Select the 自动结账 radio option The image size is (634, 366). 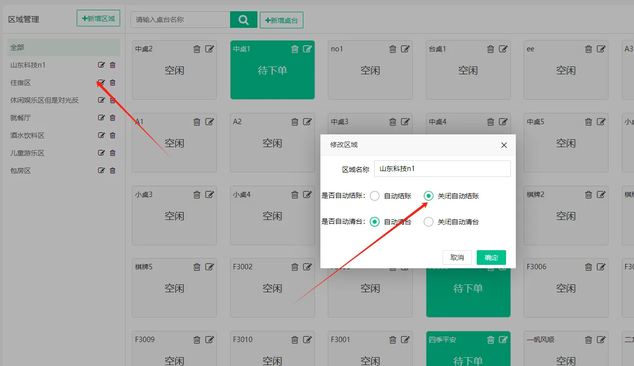375,196
